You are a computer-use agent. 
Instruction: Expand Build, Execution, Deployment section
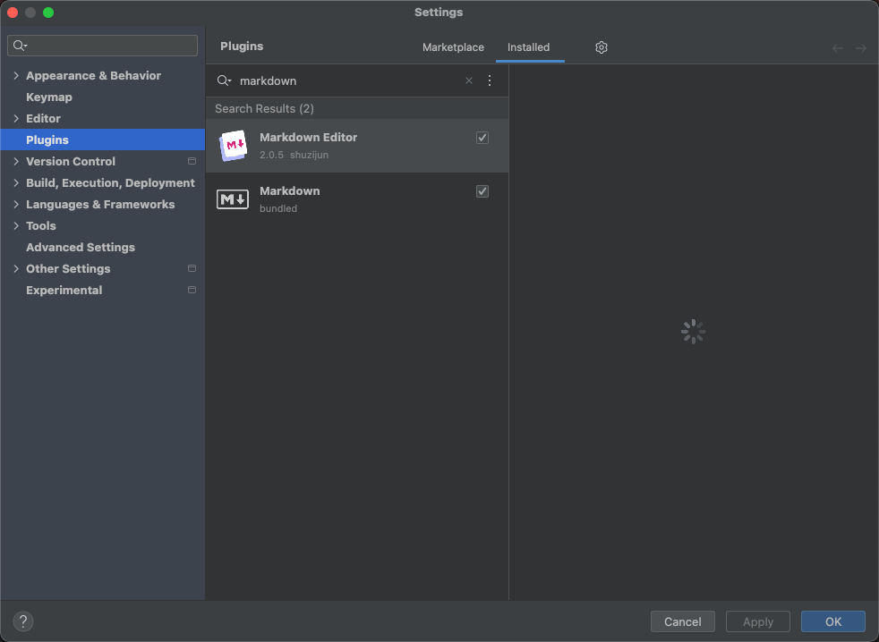point(16,182)
